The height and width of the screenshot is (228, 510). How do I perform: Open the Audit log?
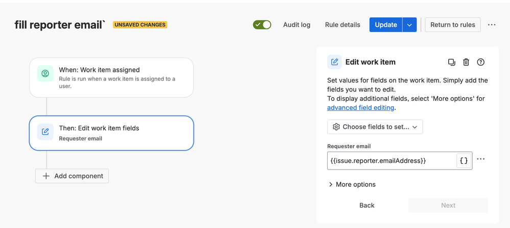pos(297,24)
